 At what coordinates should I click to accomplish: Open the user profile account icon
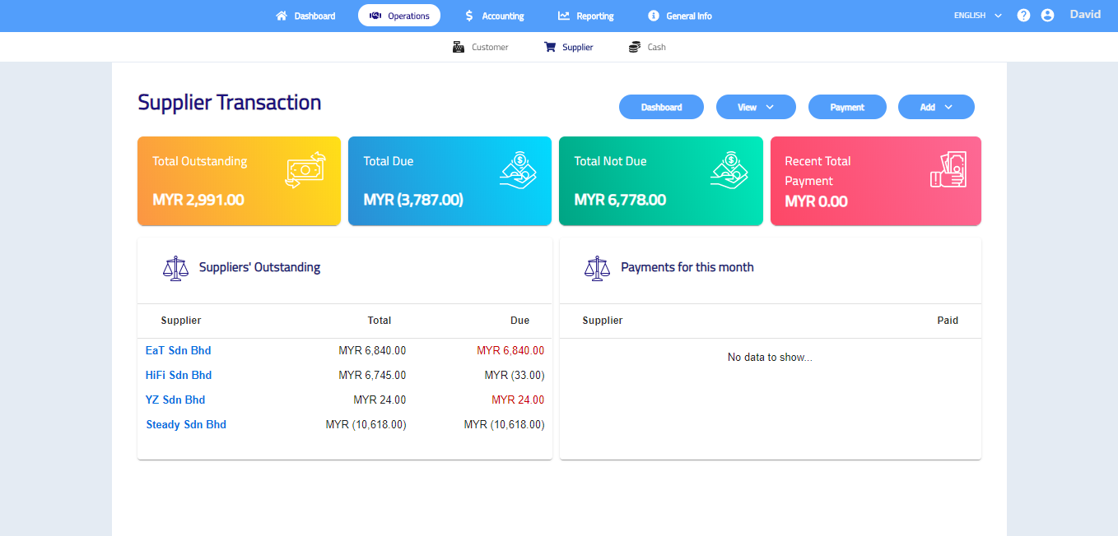(1047, 16)
